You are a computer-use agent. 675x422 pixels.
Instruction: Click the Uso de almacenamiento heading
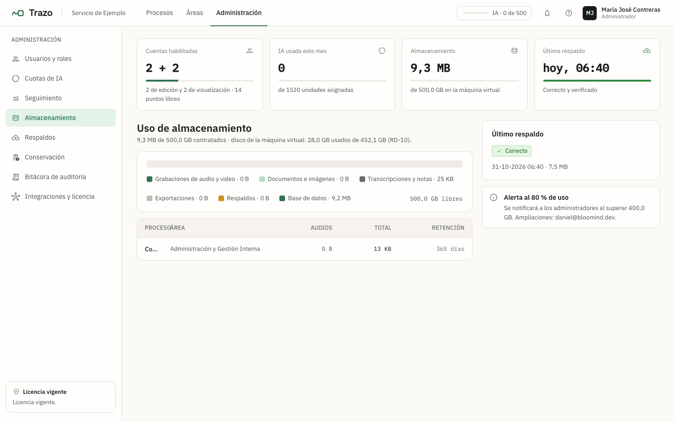click(x=194, y=128)
